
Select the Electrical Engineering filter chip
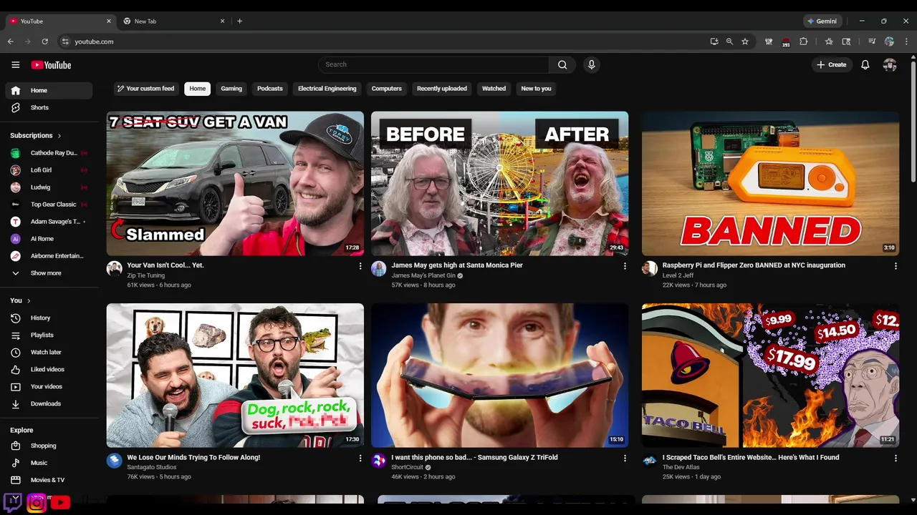[x=327, y=89]
